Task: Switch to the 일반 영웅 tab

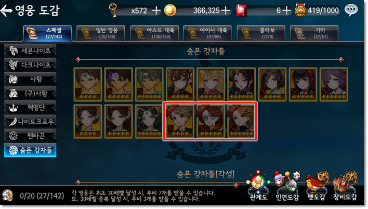Action: pos(101,33)
